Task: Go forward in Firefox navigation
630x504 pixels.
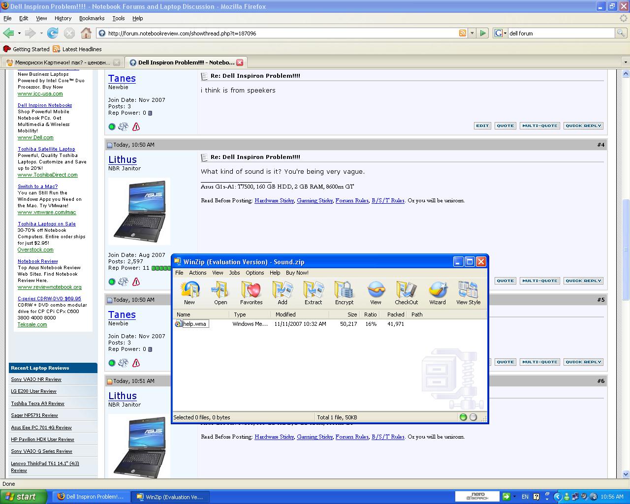Action: [30, 33]
